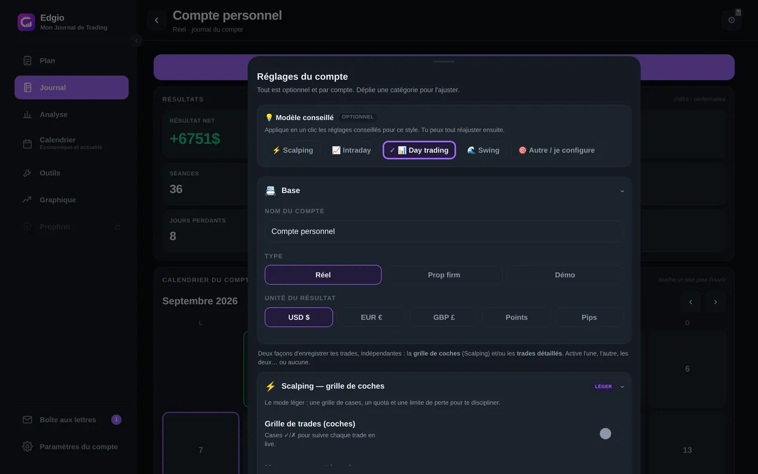
Task: Open calendar day 6
Action: (x=687, y=369)
